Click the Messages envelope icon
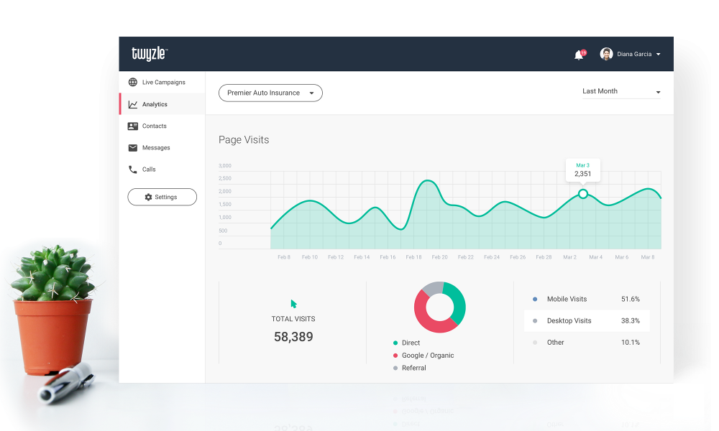The height and width of the screenshot is (431, 719). coord(132,148)
